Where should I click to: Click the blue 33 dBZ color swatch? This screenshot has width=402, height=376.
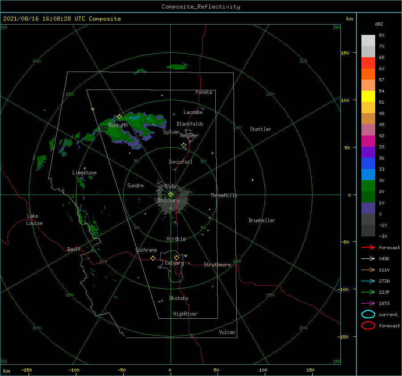[368, 164]
